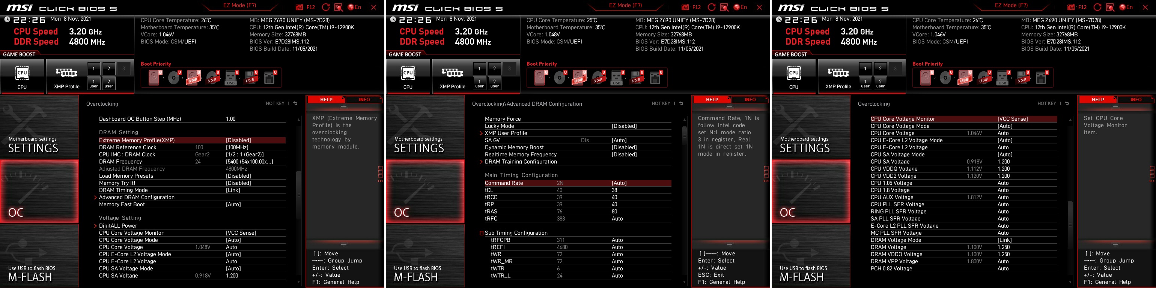Select XMP user profile 1 in left panel
Viewport: 1156px width, 288px height.
93,84
